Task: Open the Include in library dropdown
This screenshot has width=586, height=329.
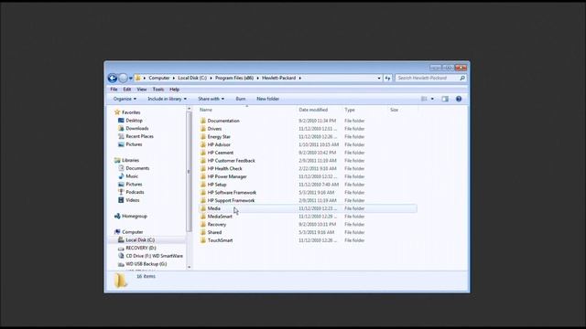Action: click(x=167, y=99)
